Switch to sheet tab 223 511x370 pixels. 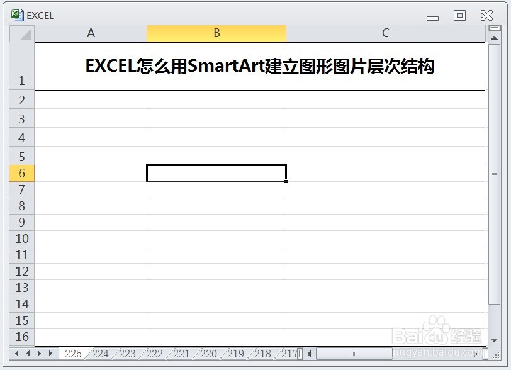pyautogui.click(x=127, y=354)
